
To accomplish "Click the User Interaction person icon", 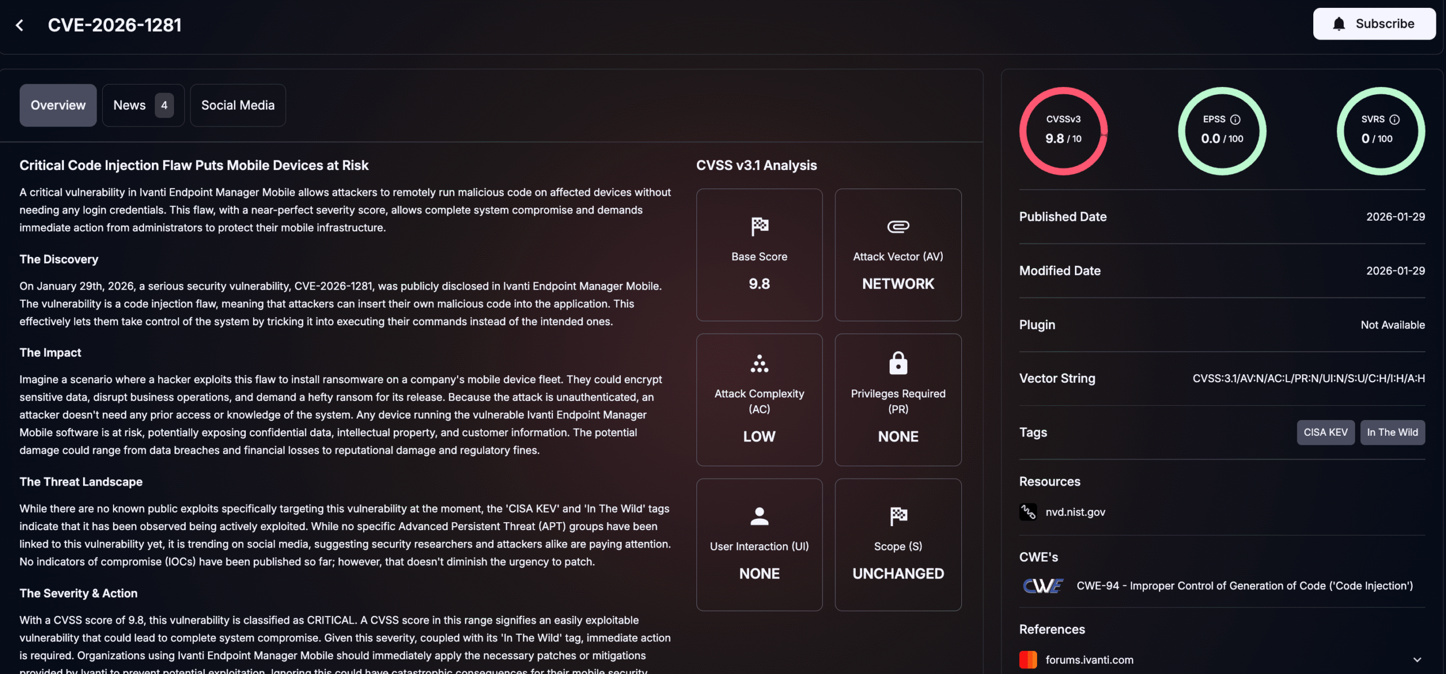I will tap(760, 516).
